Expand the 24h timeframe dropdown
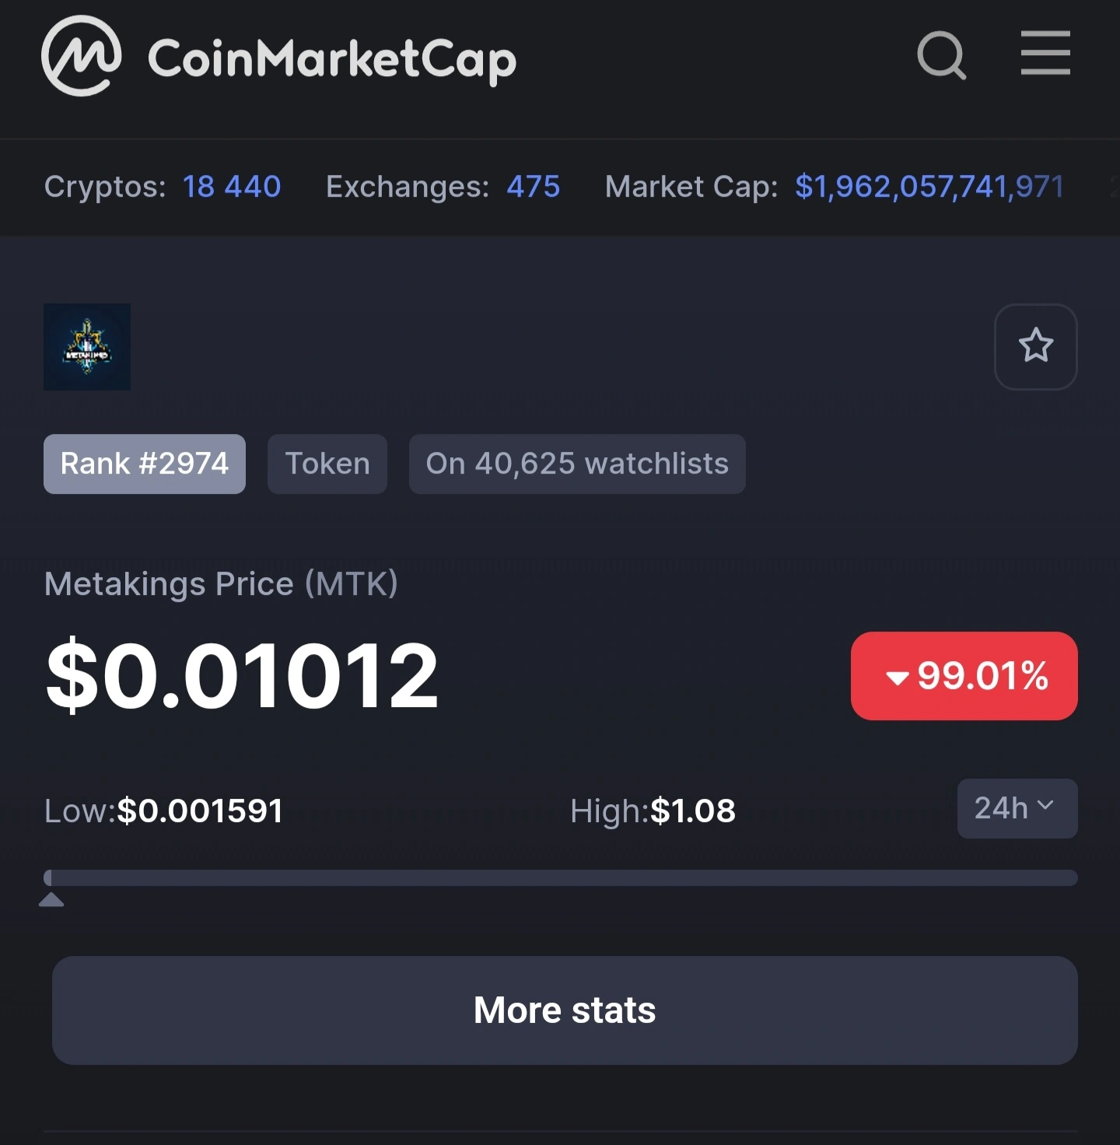Screen dimensions: 1120x1145 (x=1017, y=809)
